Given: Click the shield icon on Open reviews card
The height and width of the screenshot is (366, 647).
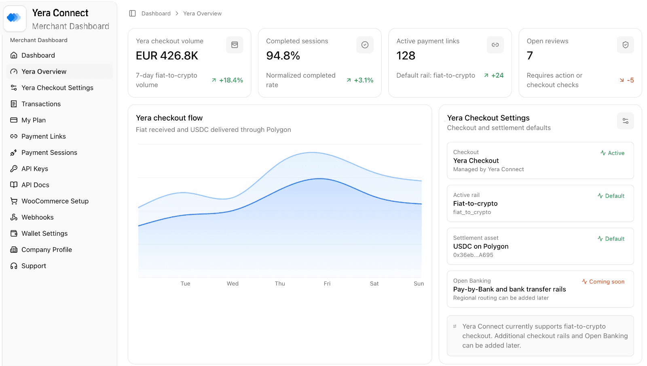Looking at the screenshot, I should (x=625, y=45).
